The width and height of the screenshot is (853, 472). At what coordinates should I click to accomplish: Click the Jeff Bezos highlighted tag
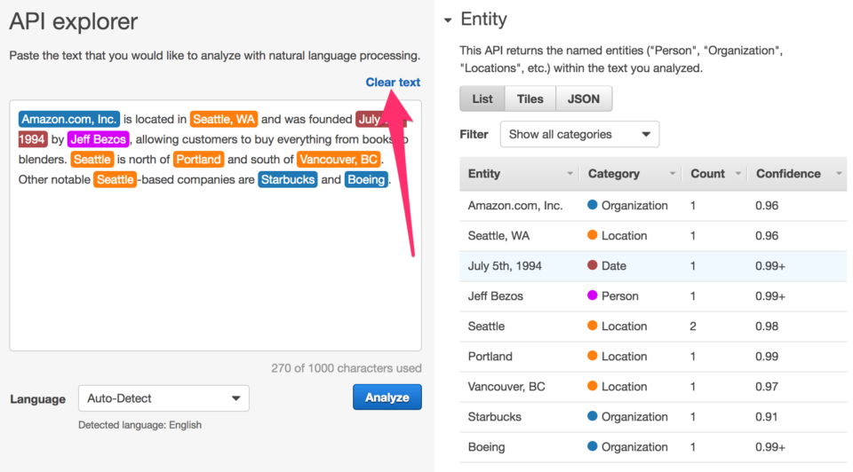tap(99, 139)
